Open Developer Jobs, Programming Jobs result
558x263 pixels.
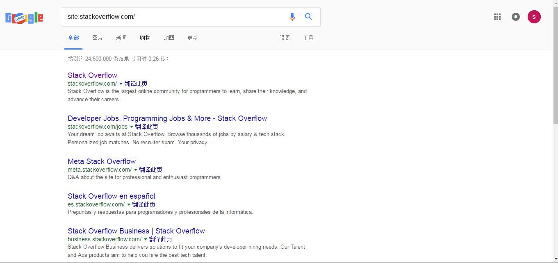click(x=167, y=118)
